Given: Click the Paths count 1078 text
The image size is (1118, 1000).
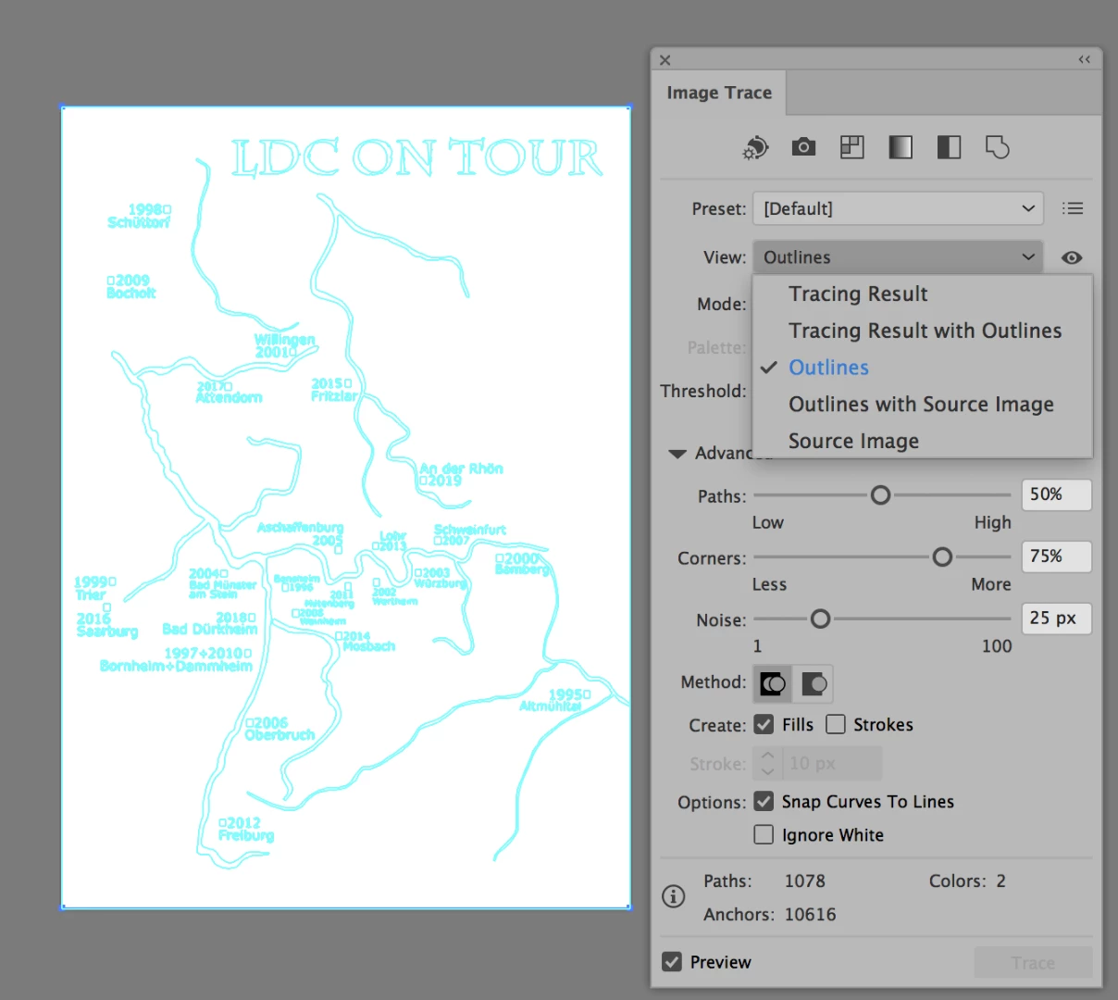Looking at the screenshot, I should (x=804, y=881).
